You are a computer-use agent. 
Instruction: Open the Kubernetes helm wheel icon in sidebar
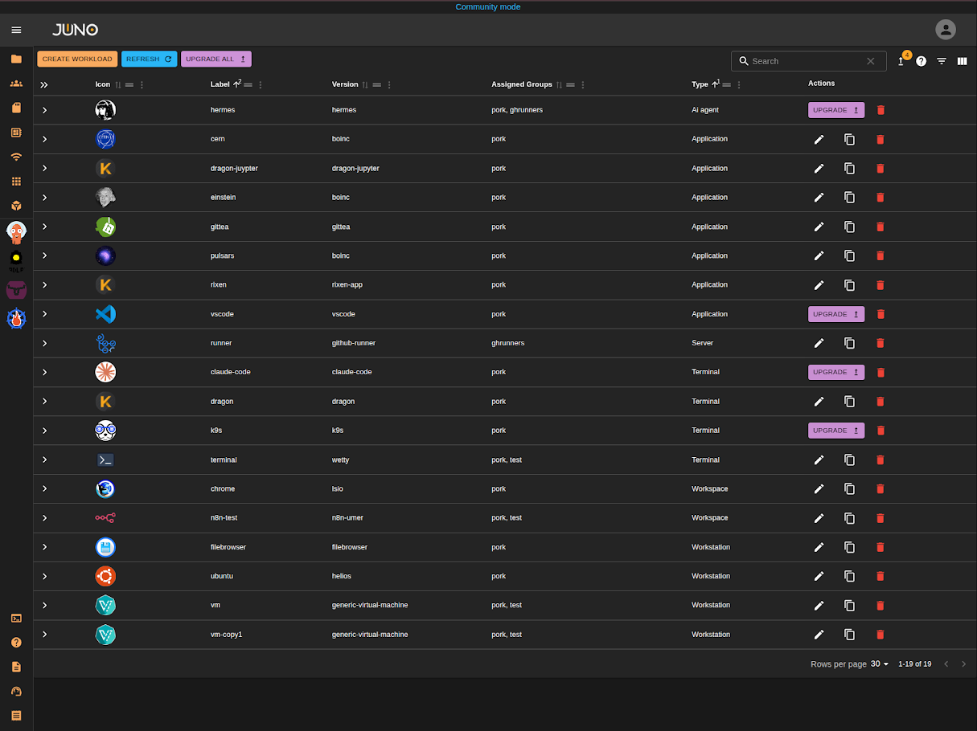[x=16, y=318]
